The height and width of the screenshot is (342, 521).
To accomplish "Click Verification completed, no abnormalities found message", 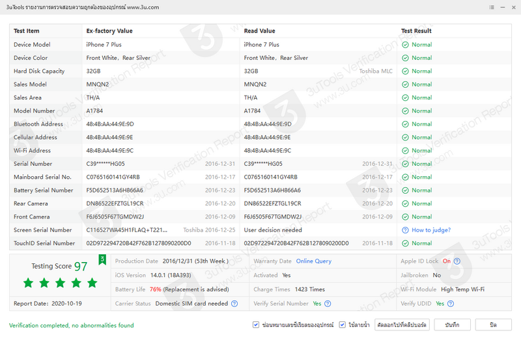I will point(72,325).
